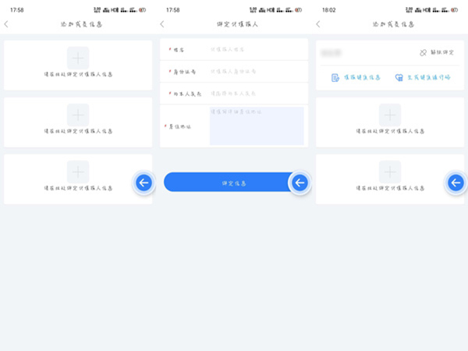This screenshot has width=468, height=351.
Task: Tap the bottom plus icon in left screen
Action: pos(78,172)
